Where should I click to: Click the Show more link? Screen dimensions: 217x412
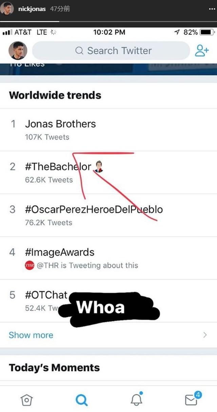(31, 335)
